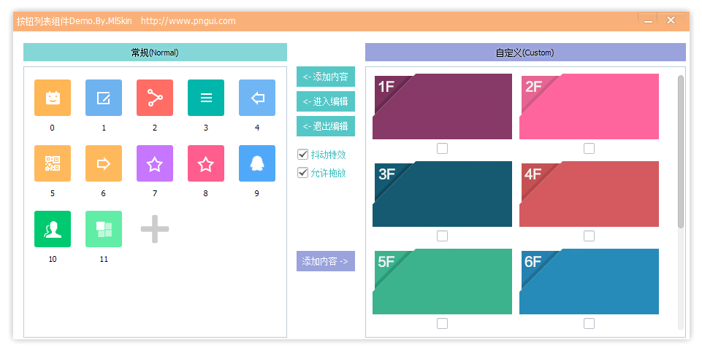The width and height of the screenshot is (702, 353).
Task: Click the gray plus add icon
Action: (155, 229)
